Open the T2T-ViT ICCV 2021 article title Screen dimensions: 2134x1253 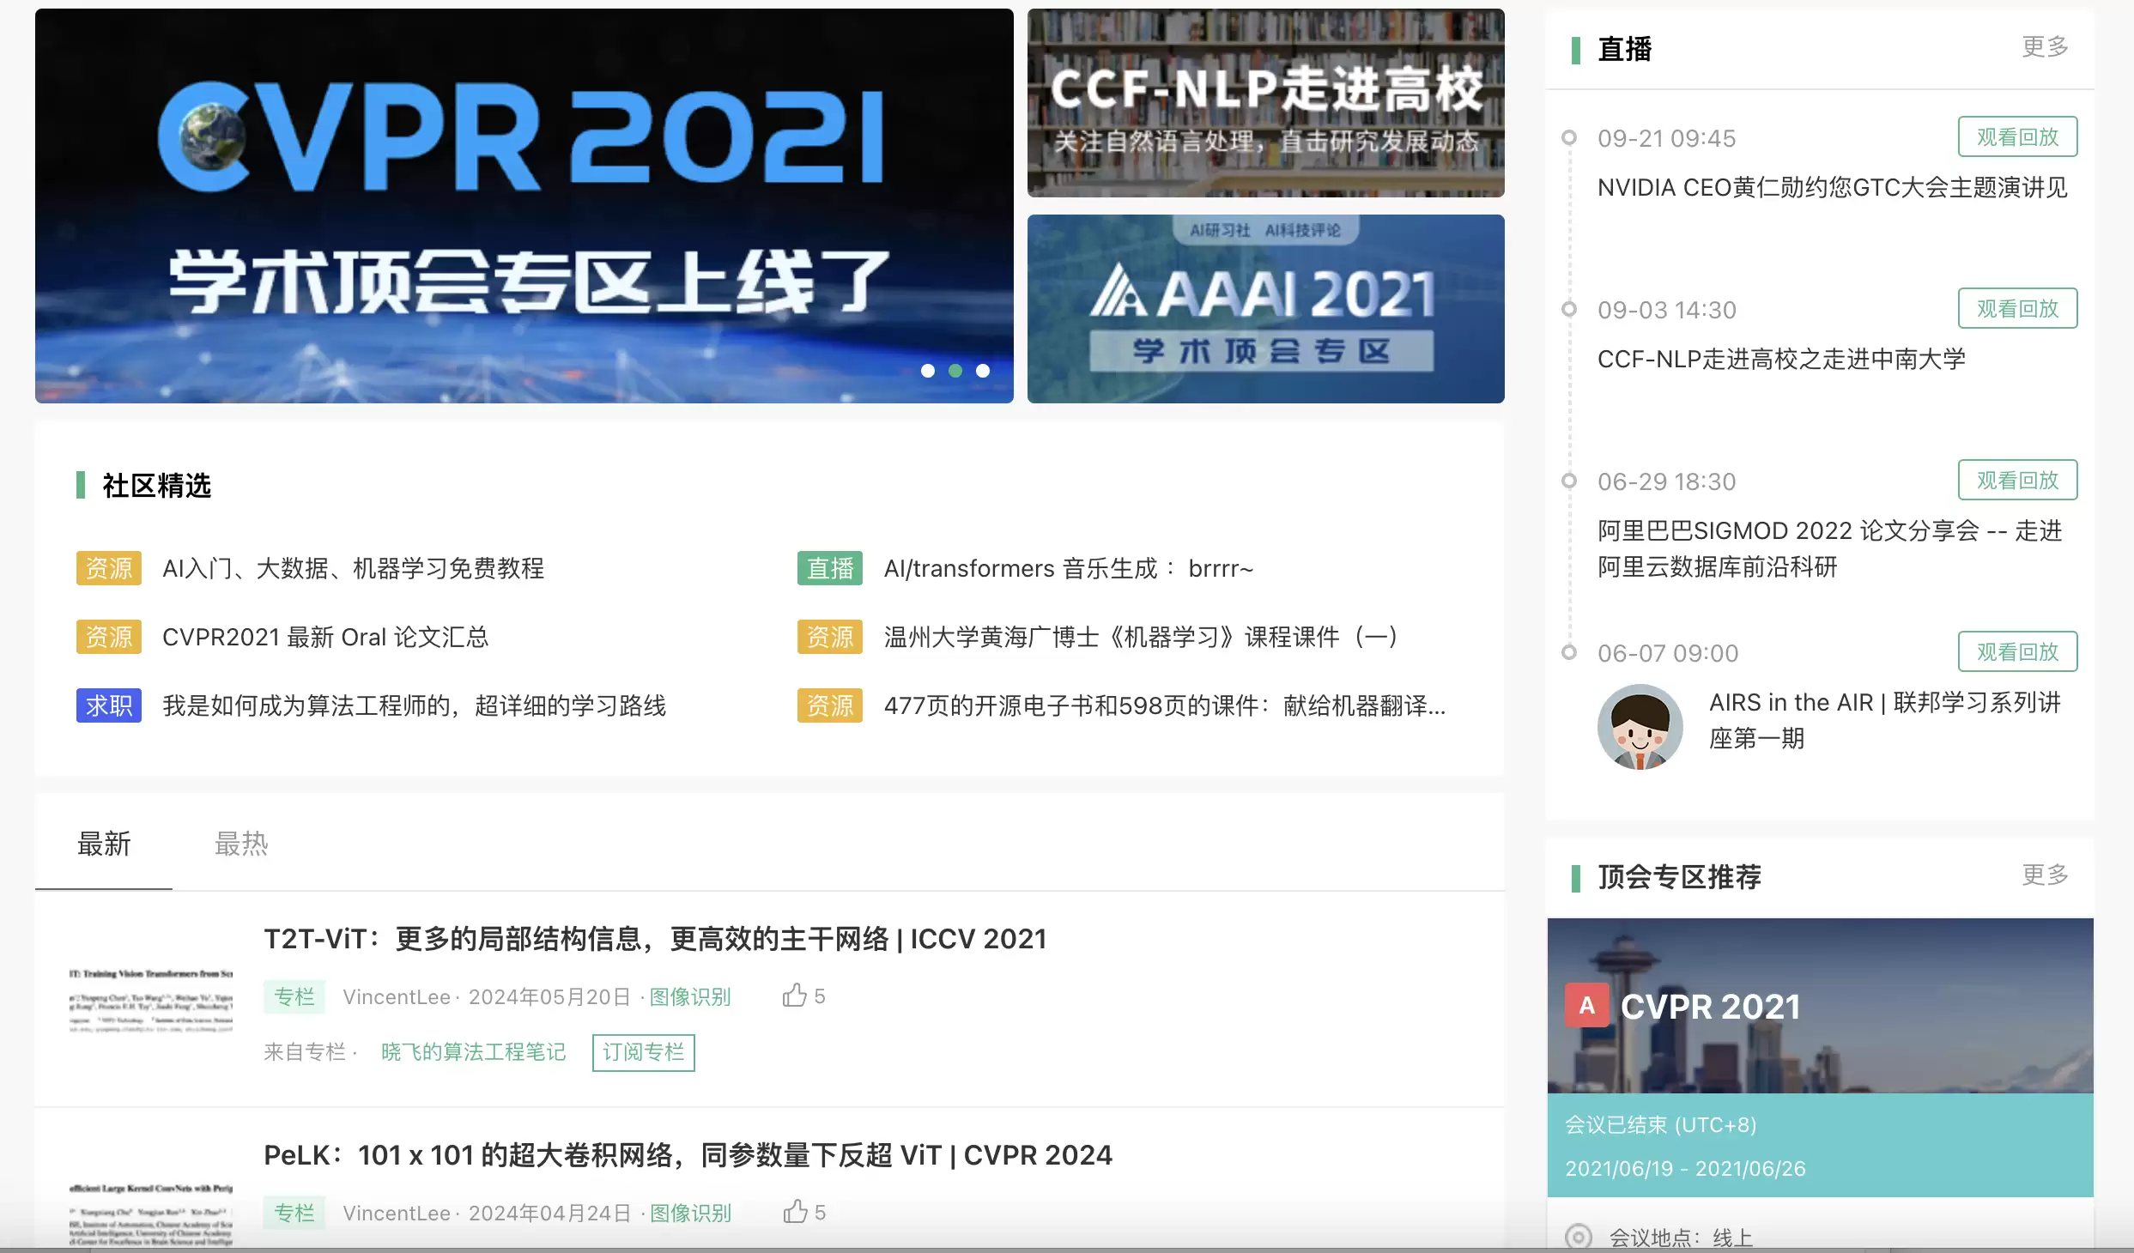click(x=655, y=939)
